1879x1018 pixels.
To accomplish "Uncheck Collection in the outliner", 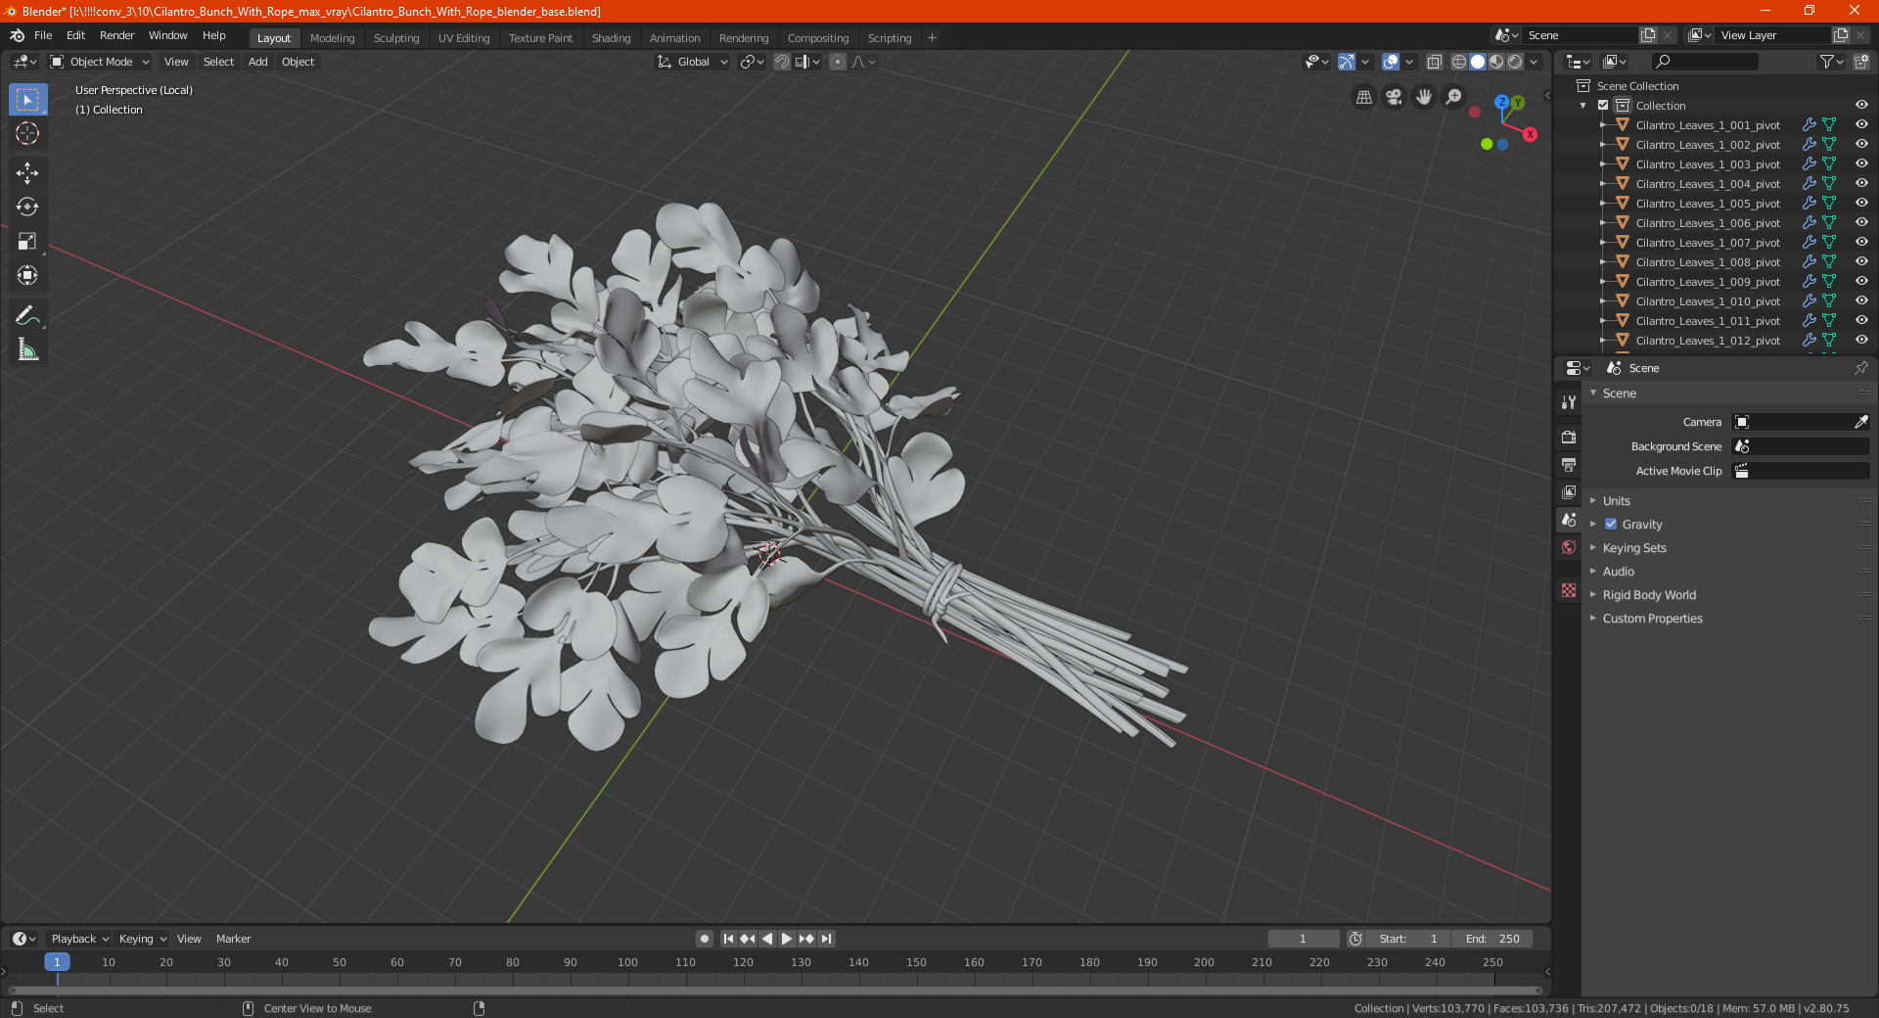I will tap(1603, 106).
